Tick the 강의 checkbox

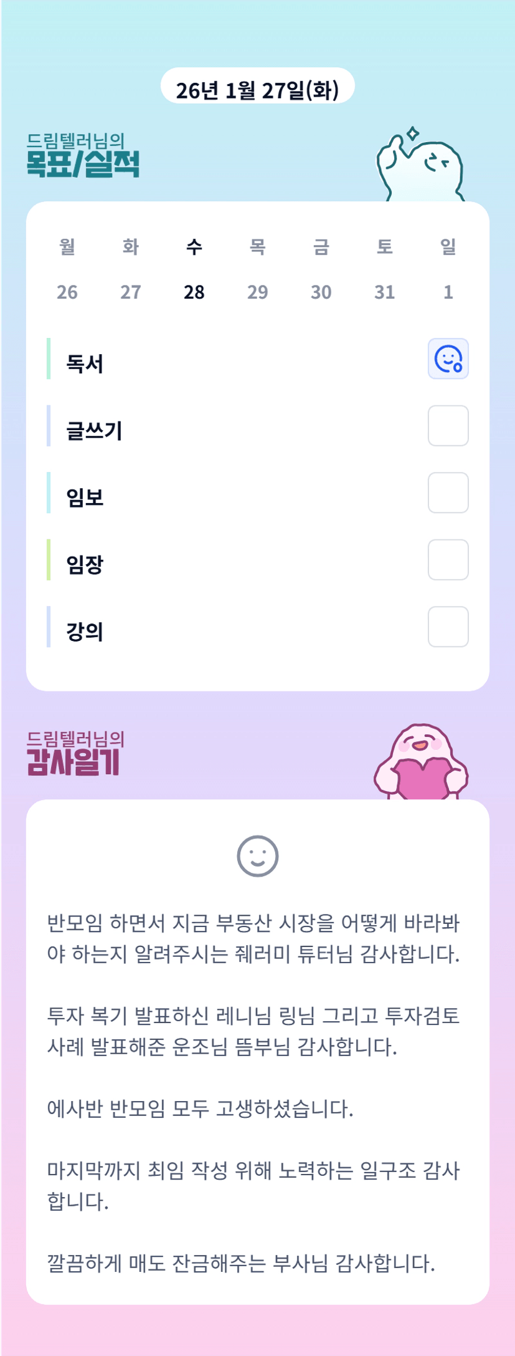pyautogui.click(x=448, y=627)
